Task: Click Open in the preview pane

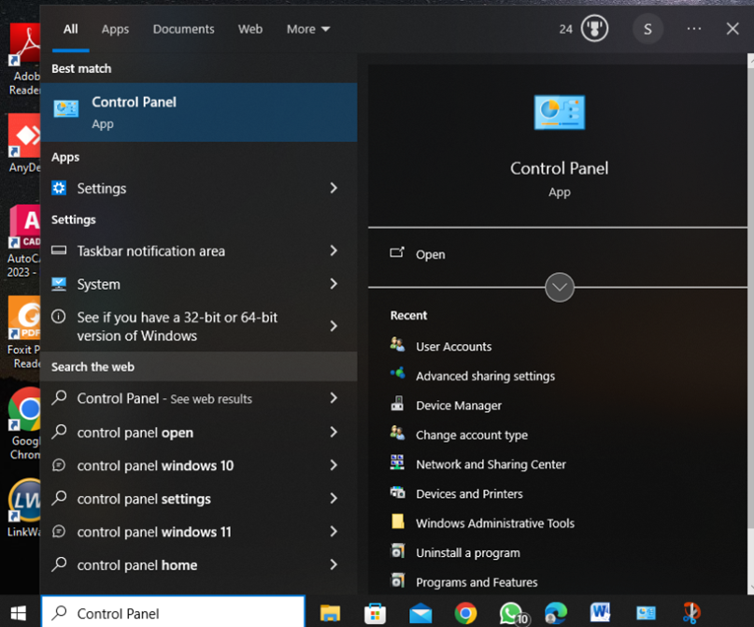Action: coord(430,254)
